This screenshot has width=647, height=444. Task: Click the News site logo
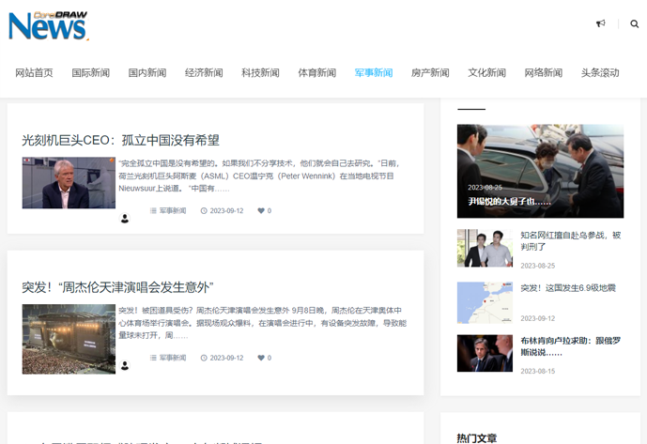[x=49, y=26]
